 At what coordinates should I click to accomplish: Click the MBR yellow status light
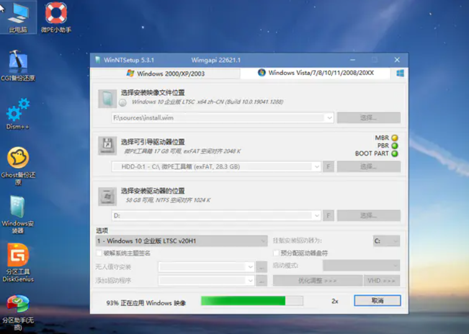[395, 138]
